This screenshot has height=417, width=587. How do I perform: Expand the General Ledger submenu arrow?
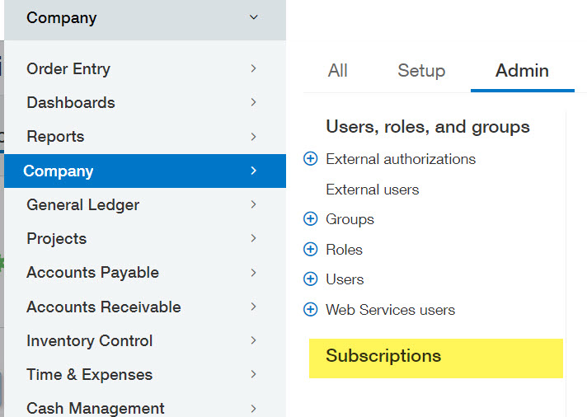coord(253,204)
